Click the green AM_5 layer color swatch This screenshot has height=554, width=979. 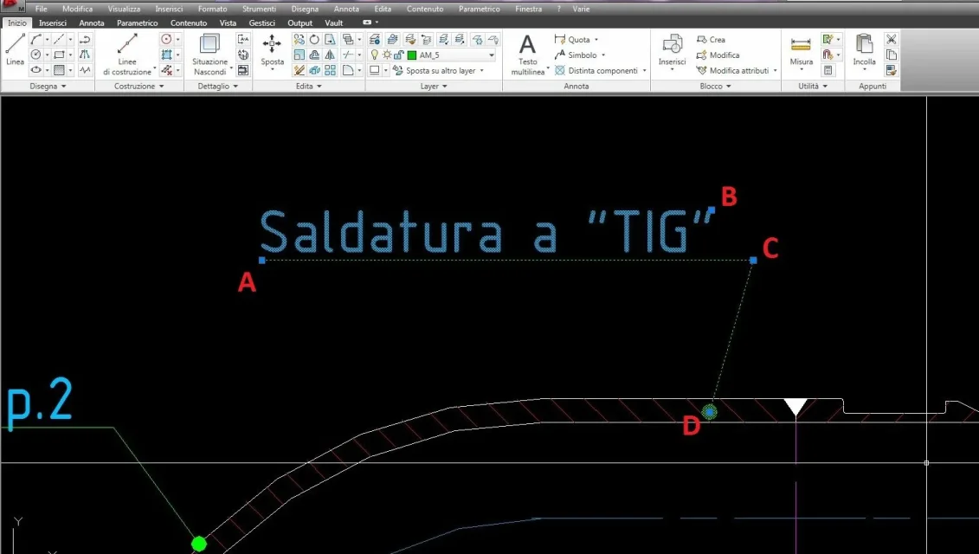click(412, 55)
